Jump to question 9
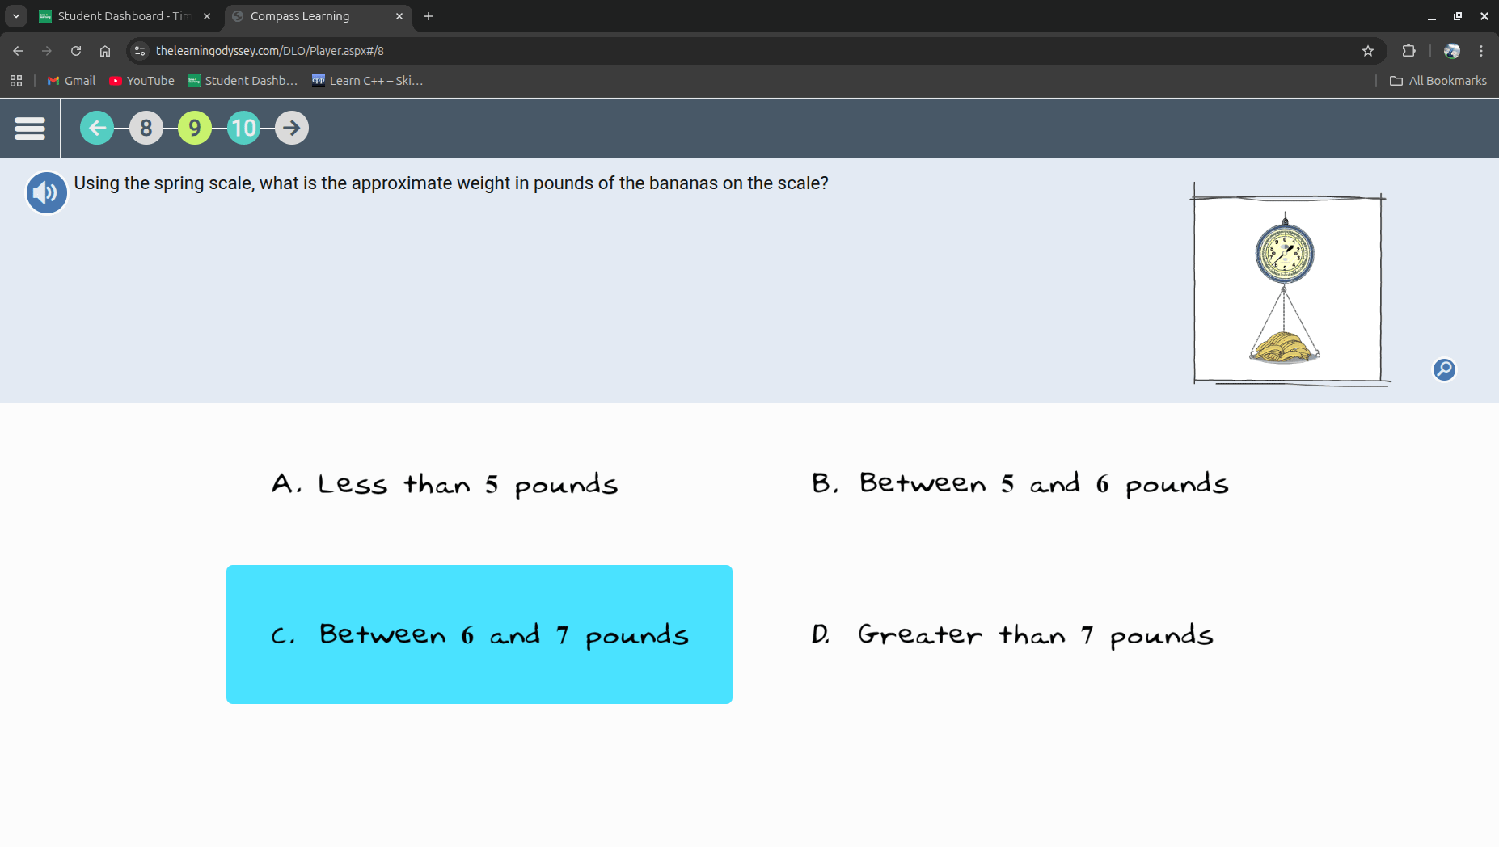 [x=195, y=128]
